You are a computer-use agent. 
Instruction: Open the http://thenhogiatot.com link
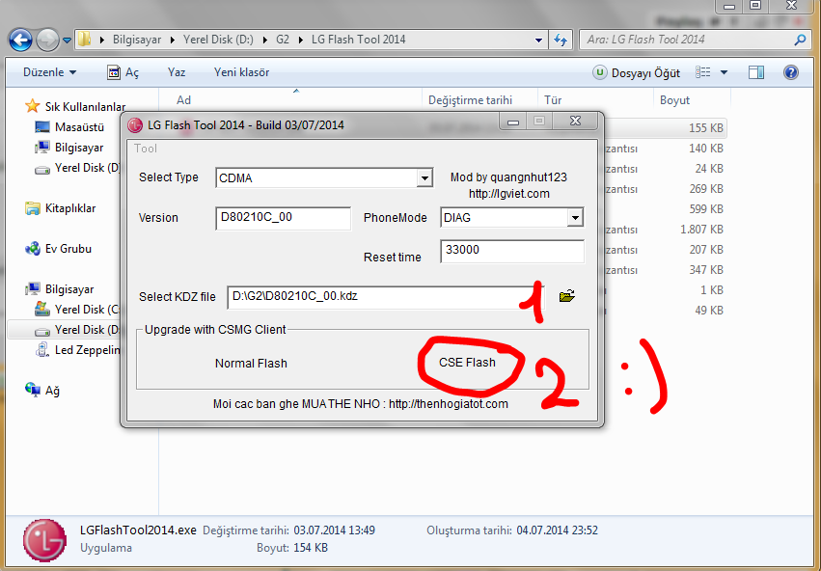click(x=449, y=404)
